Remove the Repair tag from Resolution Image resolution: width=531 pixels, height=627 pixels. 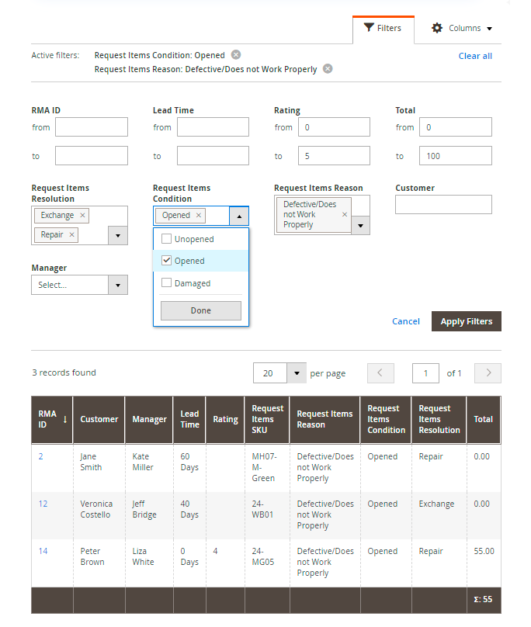tap(72, 234)
